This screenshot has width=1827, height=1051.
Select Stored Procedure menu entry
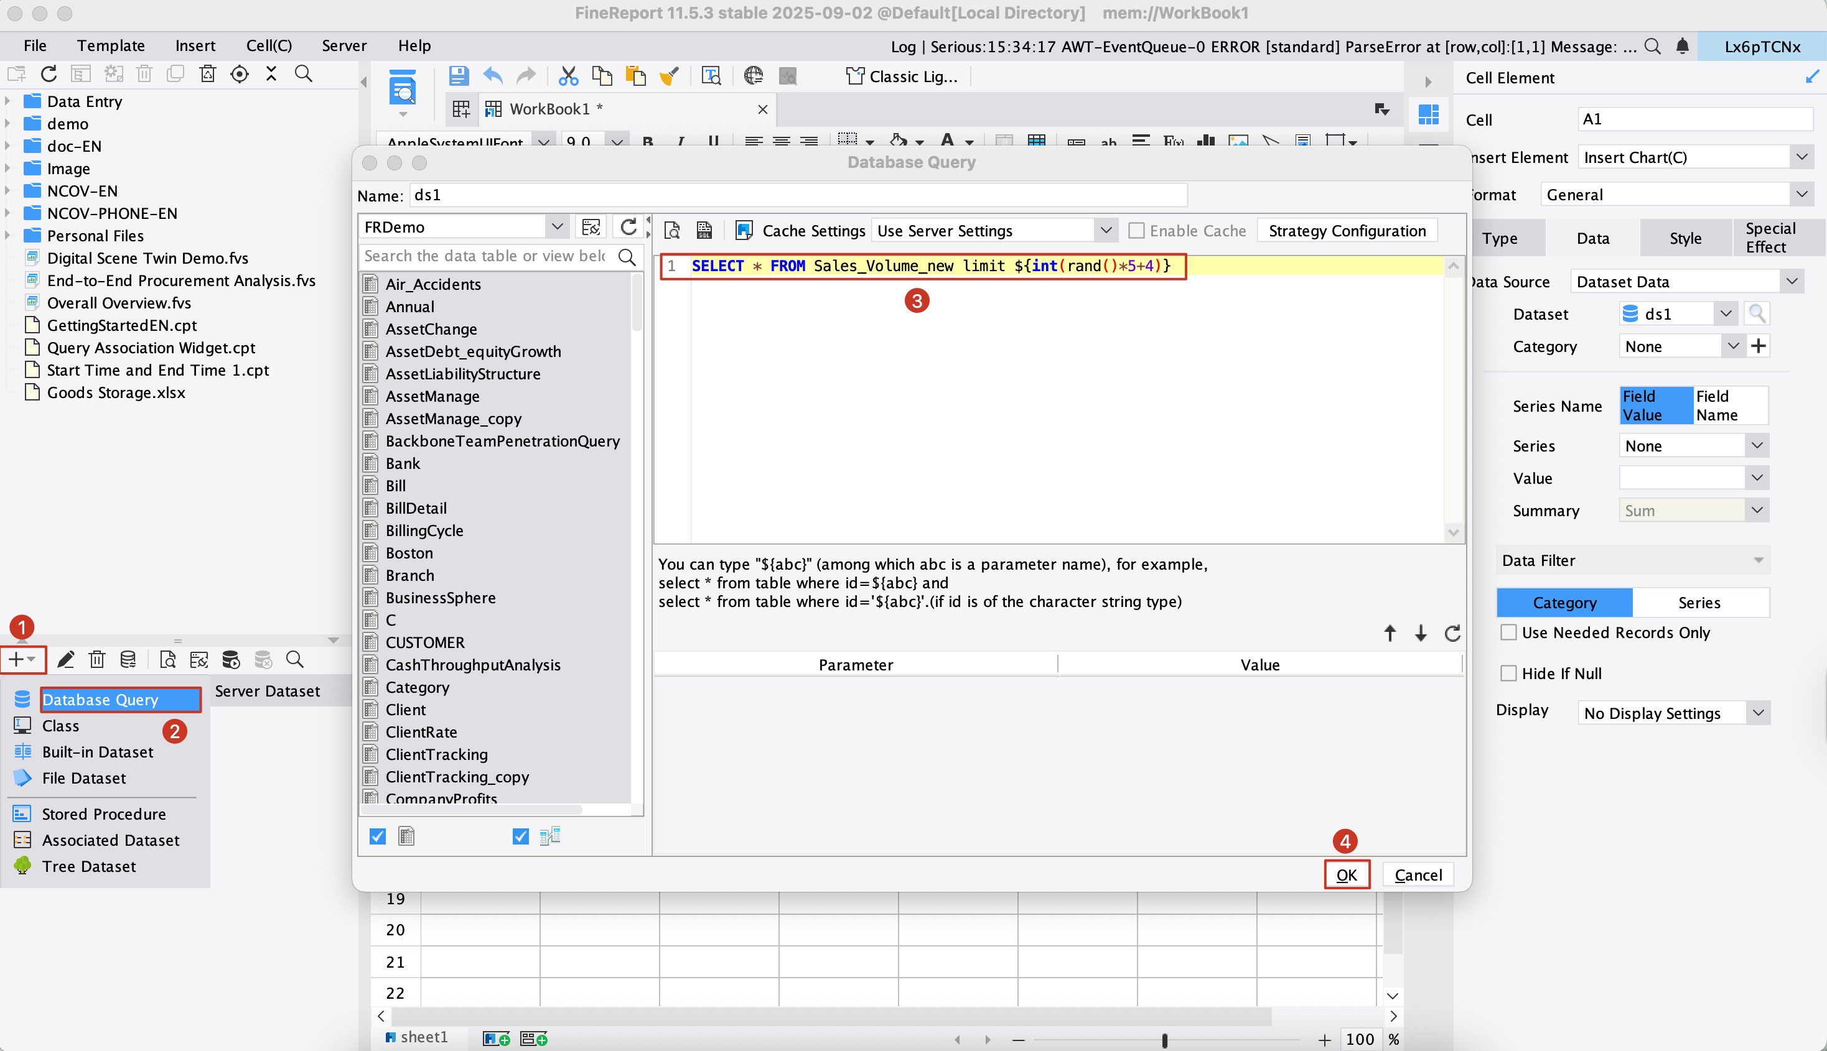pos(103,813)
